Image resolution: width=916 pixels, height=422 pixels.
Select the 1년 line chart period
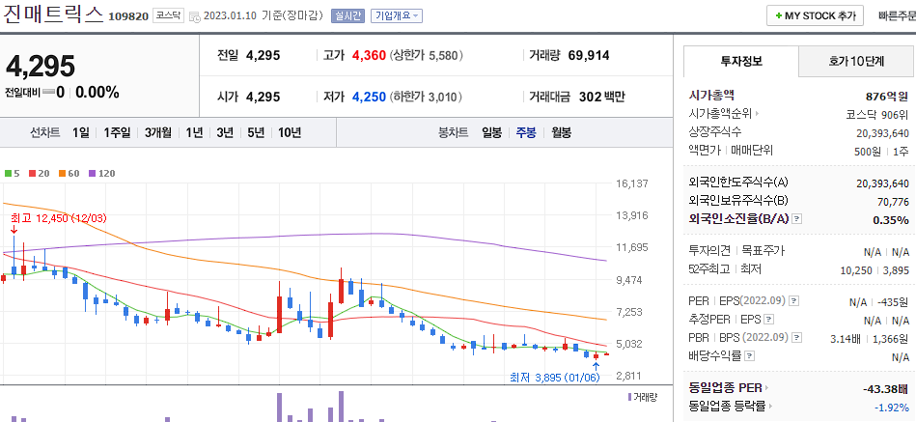pyautogui.click(x=194, y=132)
